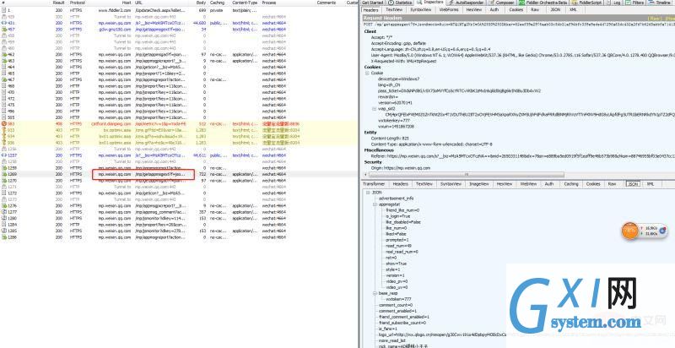The image size is (675, 348).
Task: Select the logo_url JSON entry
Action: pyautogui.click(x=442, y=334)
